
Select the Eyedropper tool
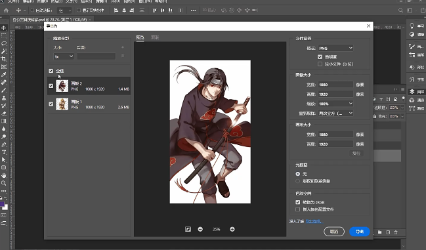pyautogui.click(x=4, y=74)
